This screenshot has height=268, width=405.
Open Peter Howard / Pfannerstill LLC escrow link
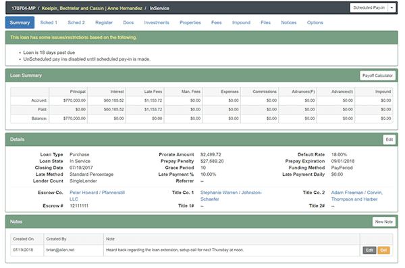pos(97,196)
